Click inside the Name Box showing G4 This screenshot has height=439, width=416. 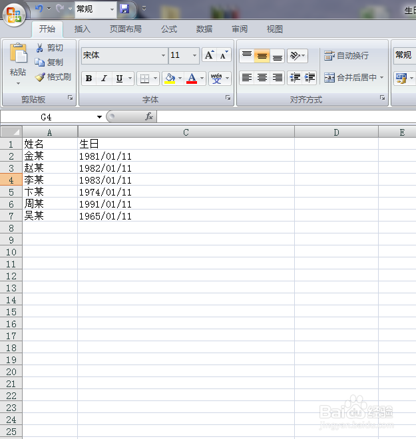pos(47,117)
